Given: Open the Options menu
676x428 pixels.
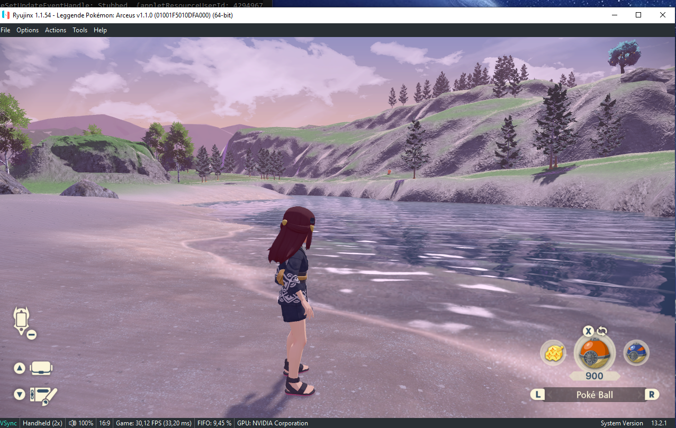Looking at the screenshot, I should tap(28, 30).
